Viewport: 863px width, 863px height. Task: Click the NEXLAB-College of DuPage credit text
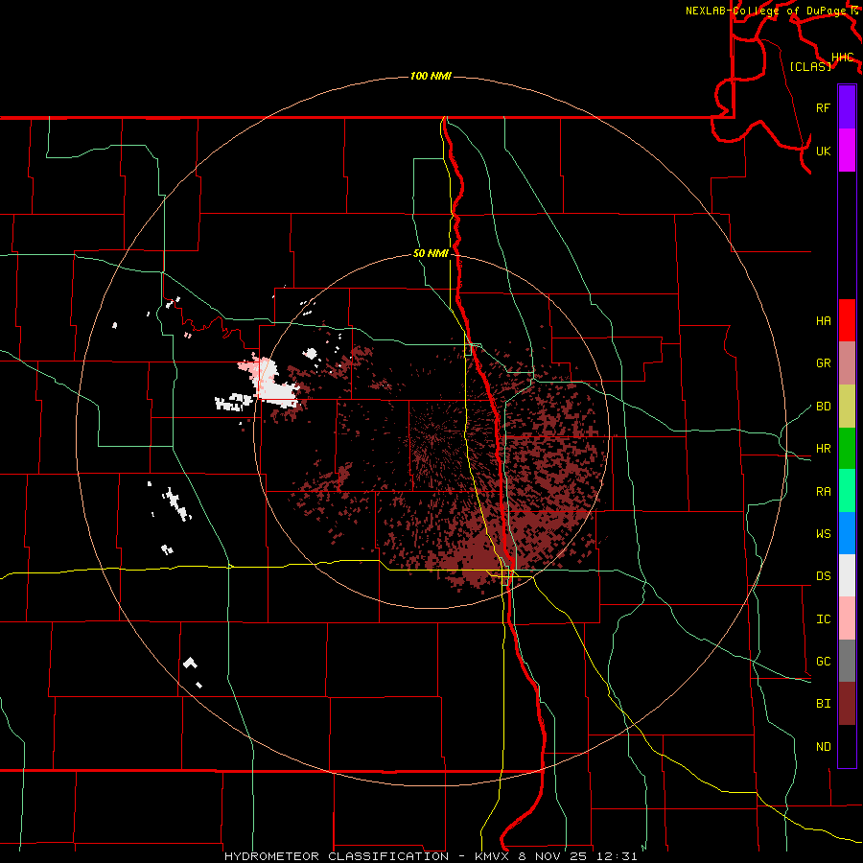(768, 11)
